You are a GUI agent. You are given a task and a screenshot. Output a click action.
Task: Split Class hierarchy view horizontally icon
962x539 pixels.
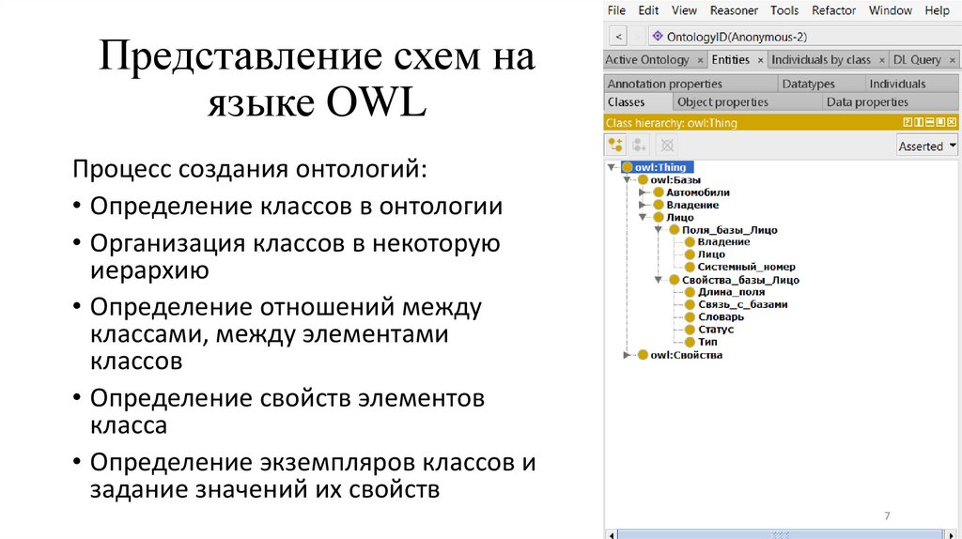[x=929, y=123]
